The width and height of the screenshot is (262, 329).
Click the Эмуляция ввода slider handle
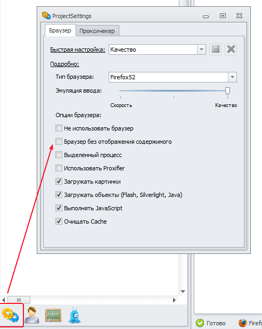227,91
